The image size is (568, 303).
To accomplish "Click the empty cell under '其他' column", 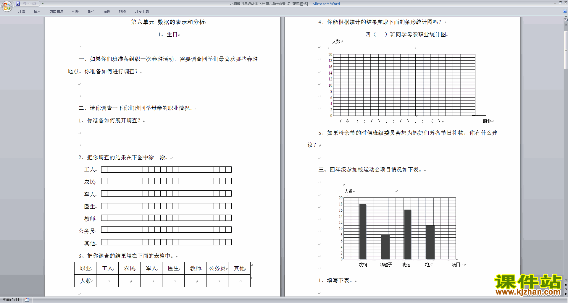I will 239,281.
